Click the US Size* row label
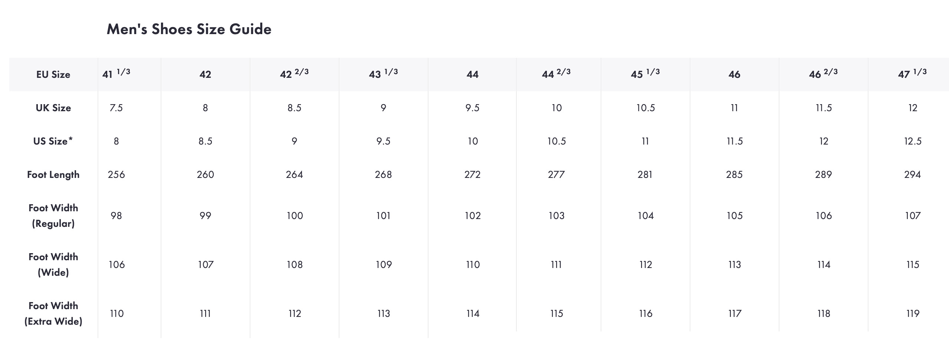 53,141
